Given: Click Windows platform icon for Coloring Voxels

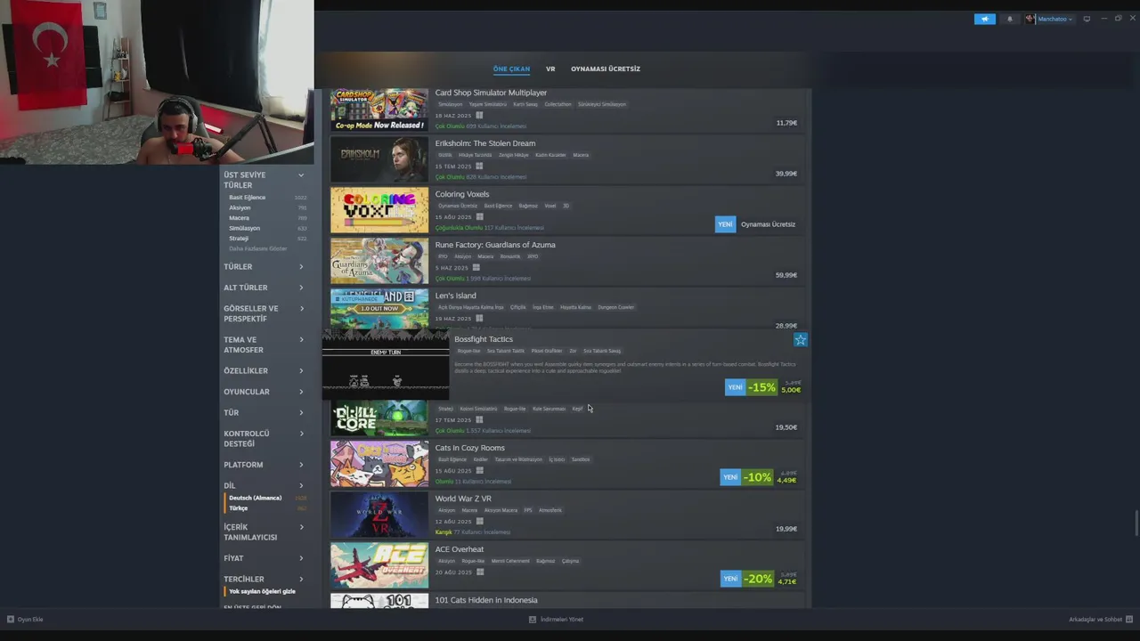Looking at the screenshot, I should [479, 217].
